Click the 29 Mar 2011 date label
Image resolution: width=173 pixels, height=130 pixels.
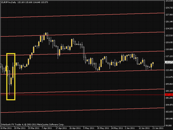click(x=34, y=128)
